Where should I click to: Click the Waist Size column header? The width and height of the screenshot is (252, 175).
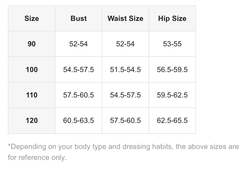pos(125,18)
